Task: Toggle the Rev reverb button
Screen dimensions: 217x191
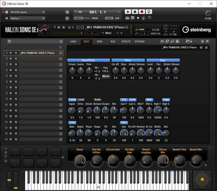Action: tap(124, 122)
